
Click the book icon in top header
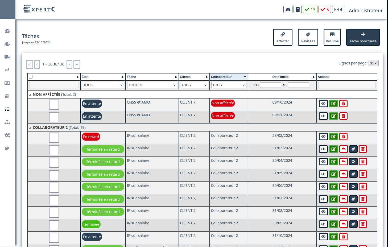298,10
